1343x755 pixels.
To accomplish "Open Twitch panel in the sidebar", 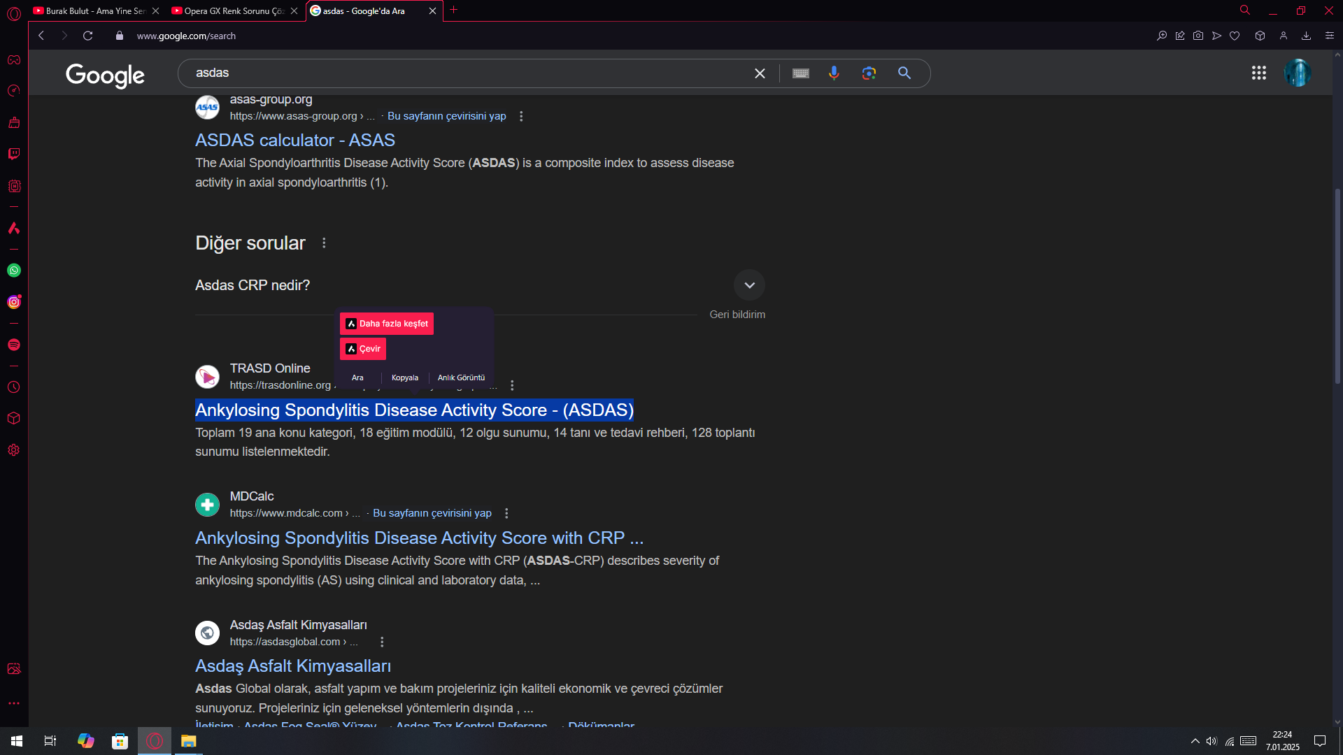I will pyautogui.click(x=14, y=154).
